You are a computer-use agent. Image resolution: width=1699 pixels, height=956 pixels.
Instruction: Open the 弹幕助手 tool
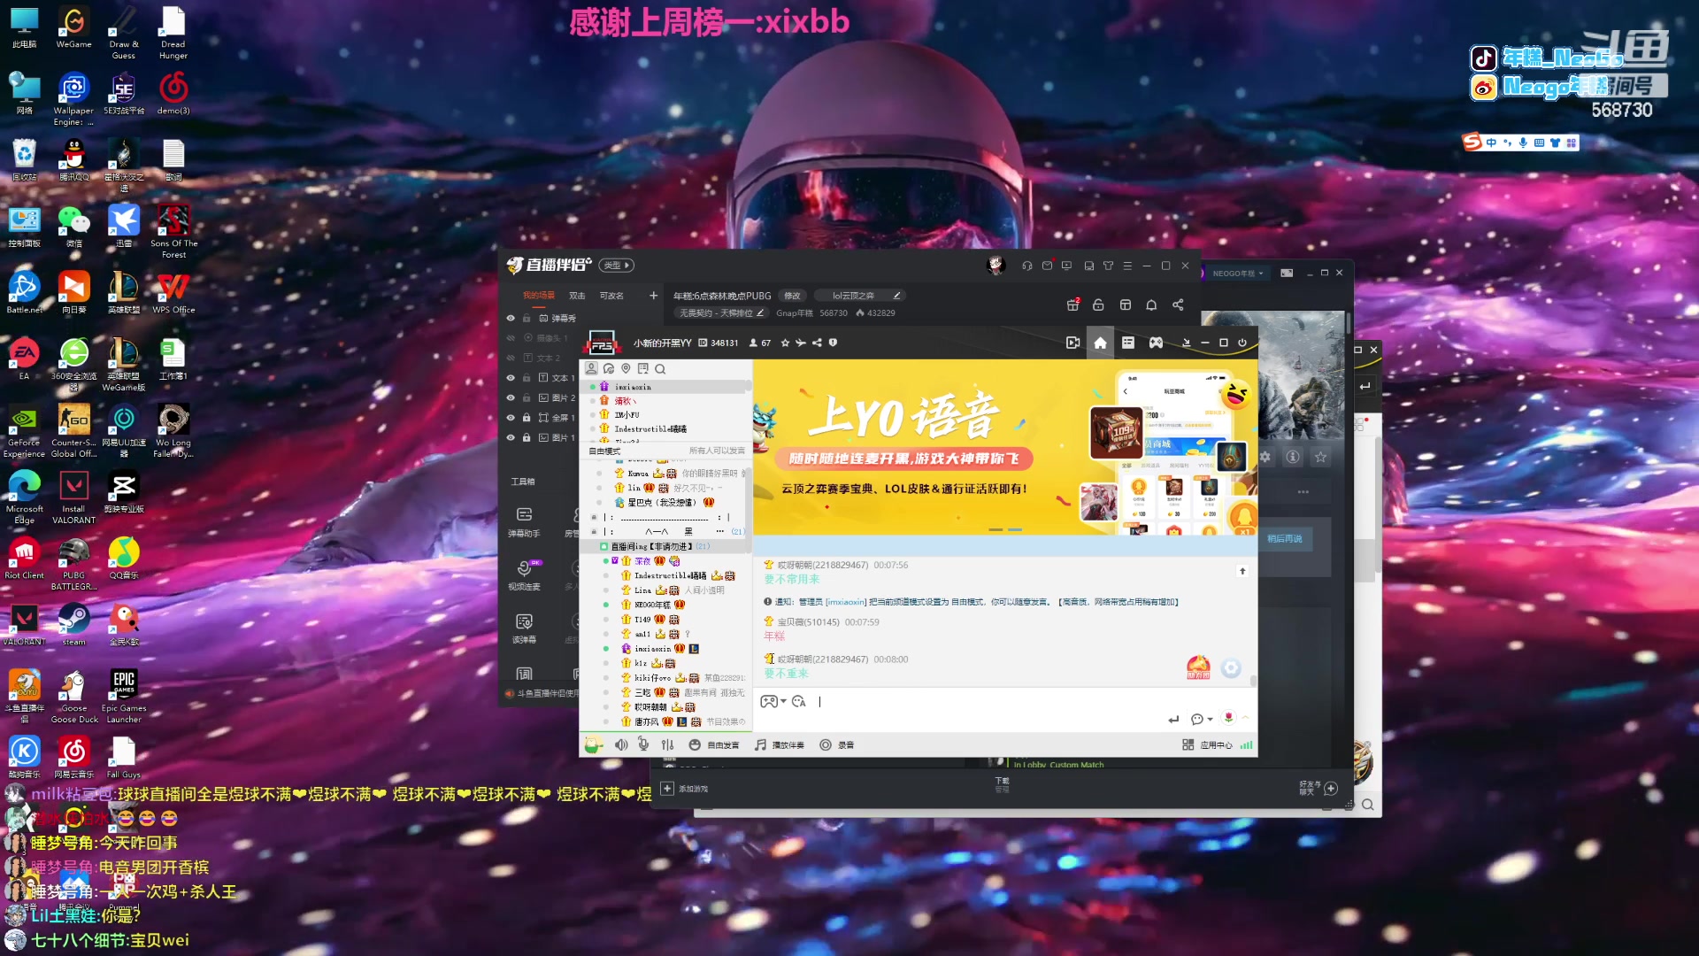point(524,522)
